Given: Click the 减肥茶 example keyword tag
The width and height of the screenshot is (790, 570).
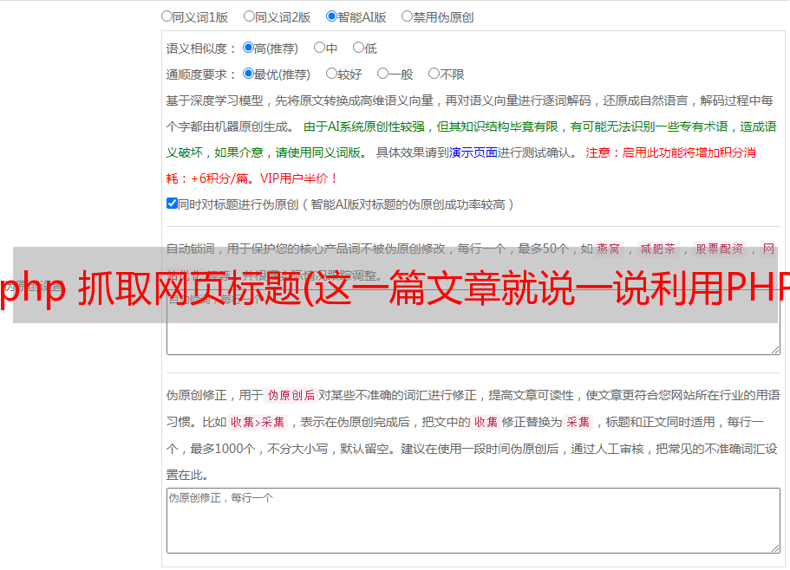Looking at the screenshot, I should click(x=657, y=249).
